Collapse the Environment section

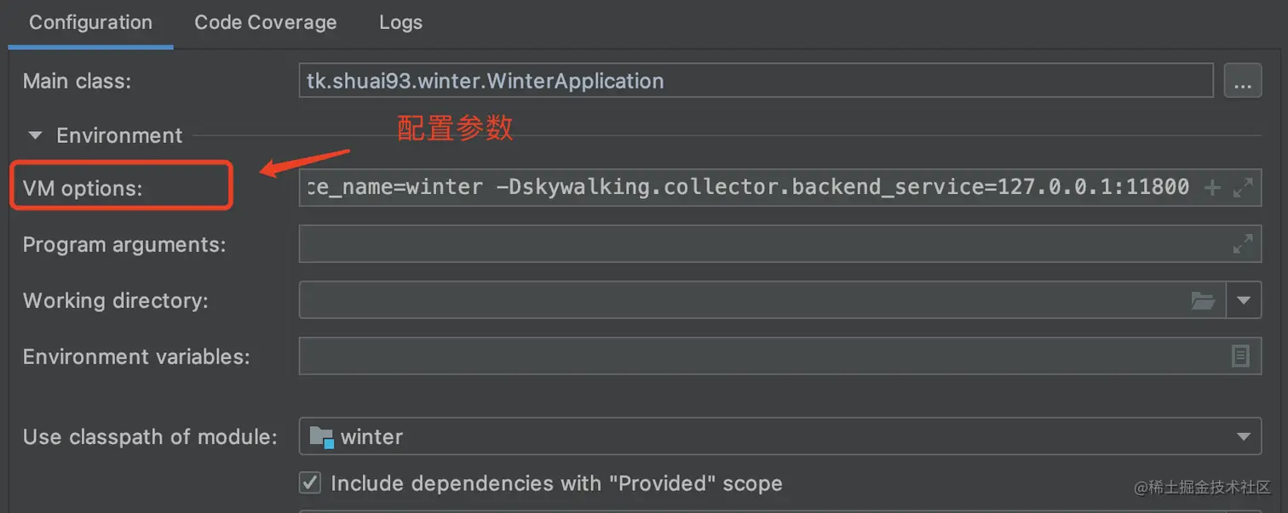(34, 134)
